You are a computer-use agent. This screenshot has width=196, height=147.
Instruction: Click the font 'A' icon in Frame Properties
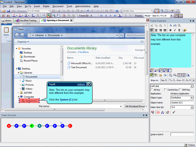click(171, 25)
